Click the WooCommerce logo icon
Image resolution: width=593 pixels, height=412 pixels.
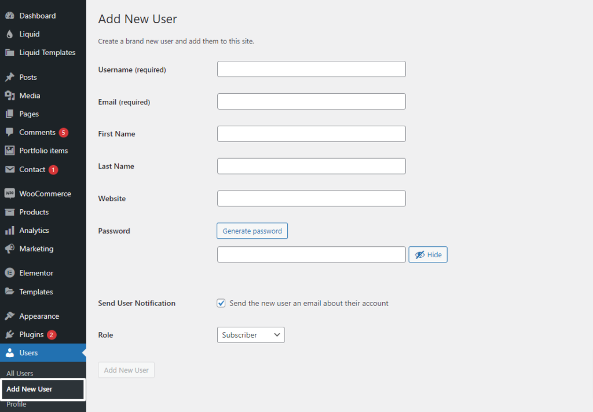(10, 194)
